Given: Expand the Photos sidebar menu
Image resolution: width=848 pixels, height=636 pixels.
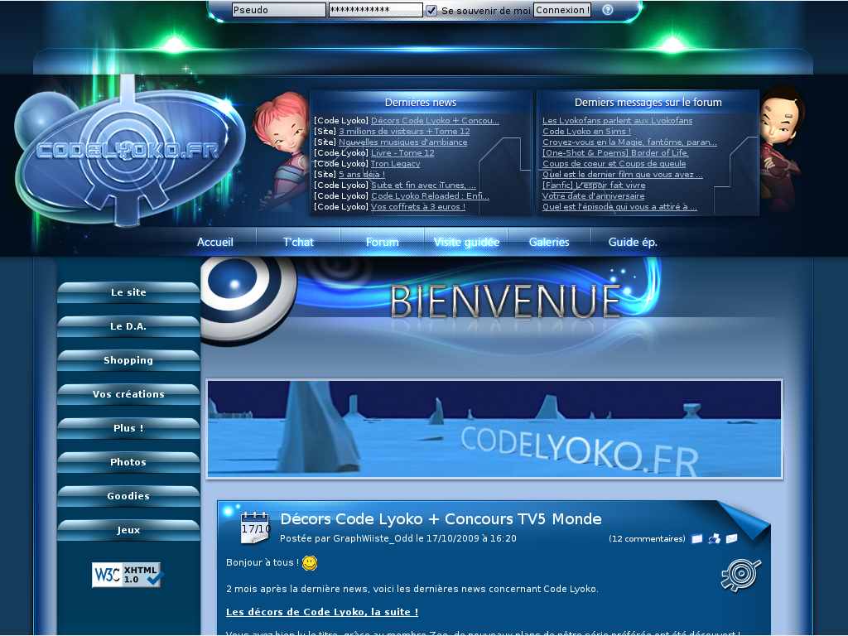Looking at the screenshot, I should [128, 462].
